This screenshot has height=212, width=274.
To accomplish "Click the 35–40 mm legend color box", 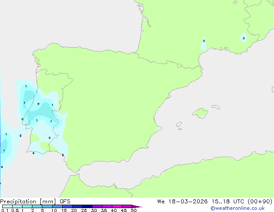I will click(107, 206).
